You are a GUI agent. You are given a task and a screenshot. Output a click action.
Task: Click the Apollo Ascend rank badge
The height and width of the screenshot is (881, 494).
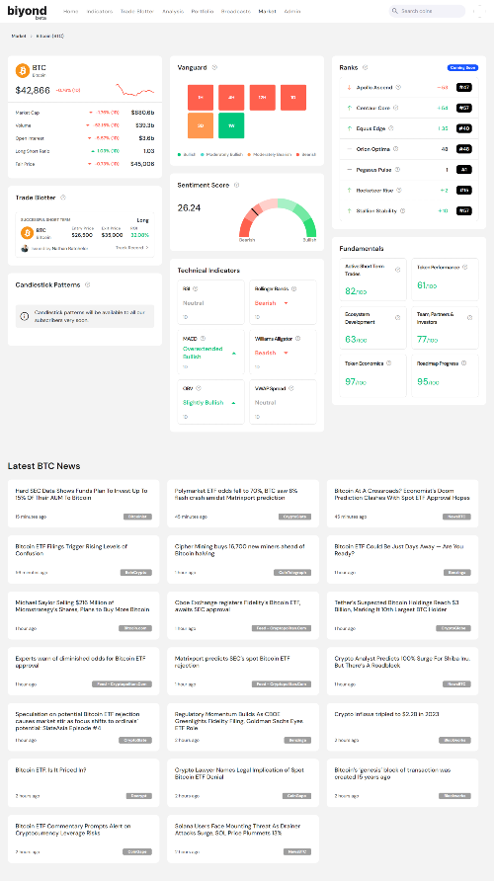(464, 87)
